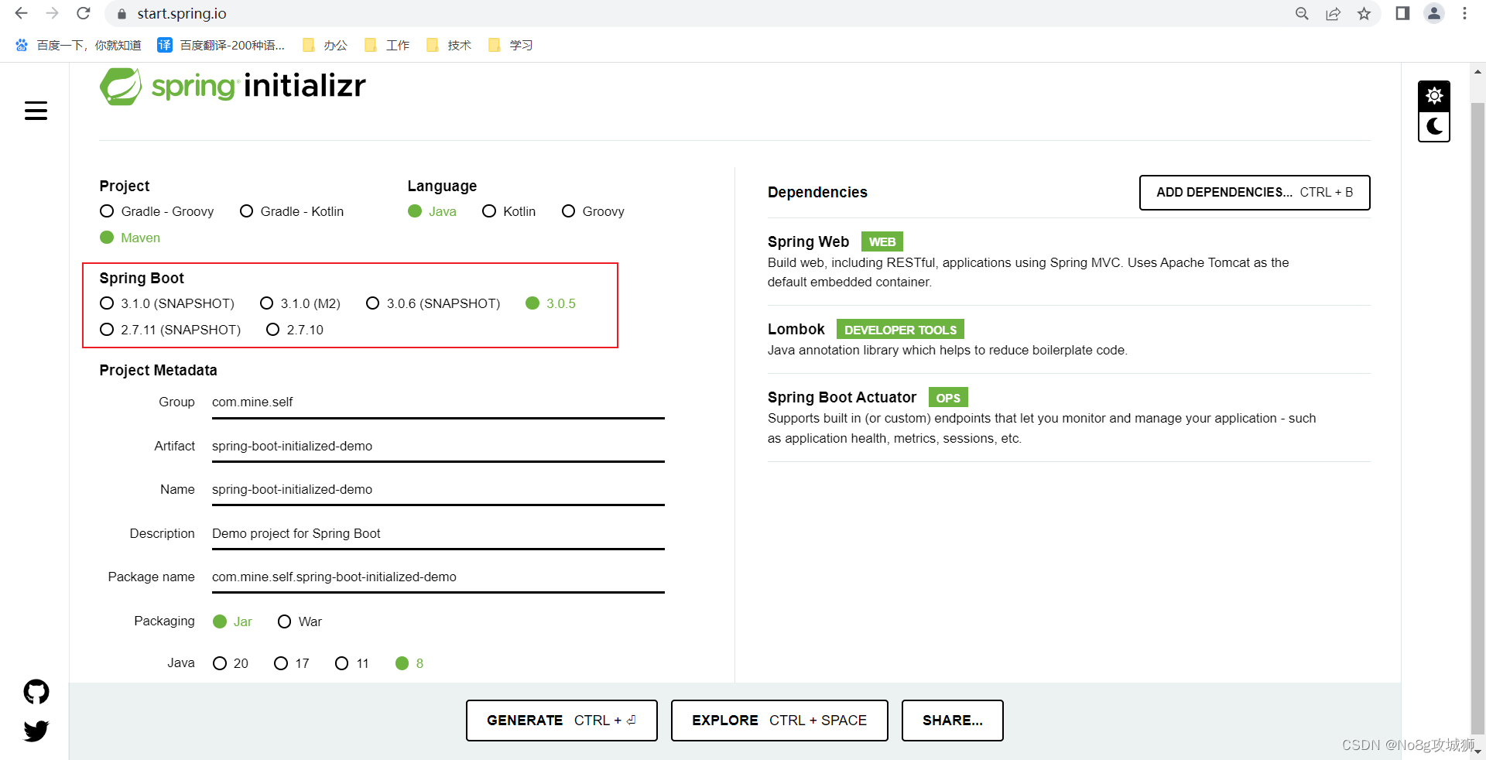This screenshot has width=1486, height=760.
Task: Select Java version 8
Action: coord(409,663)
